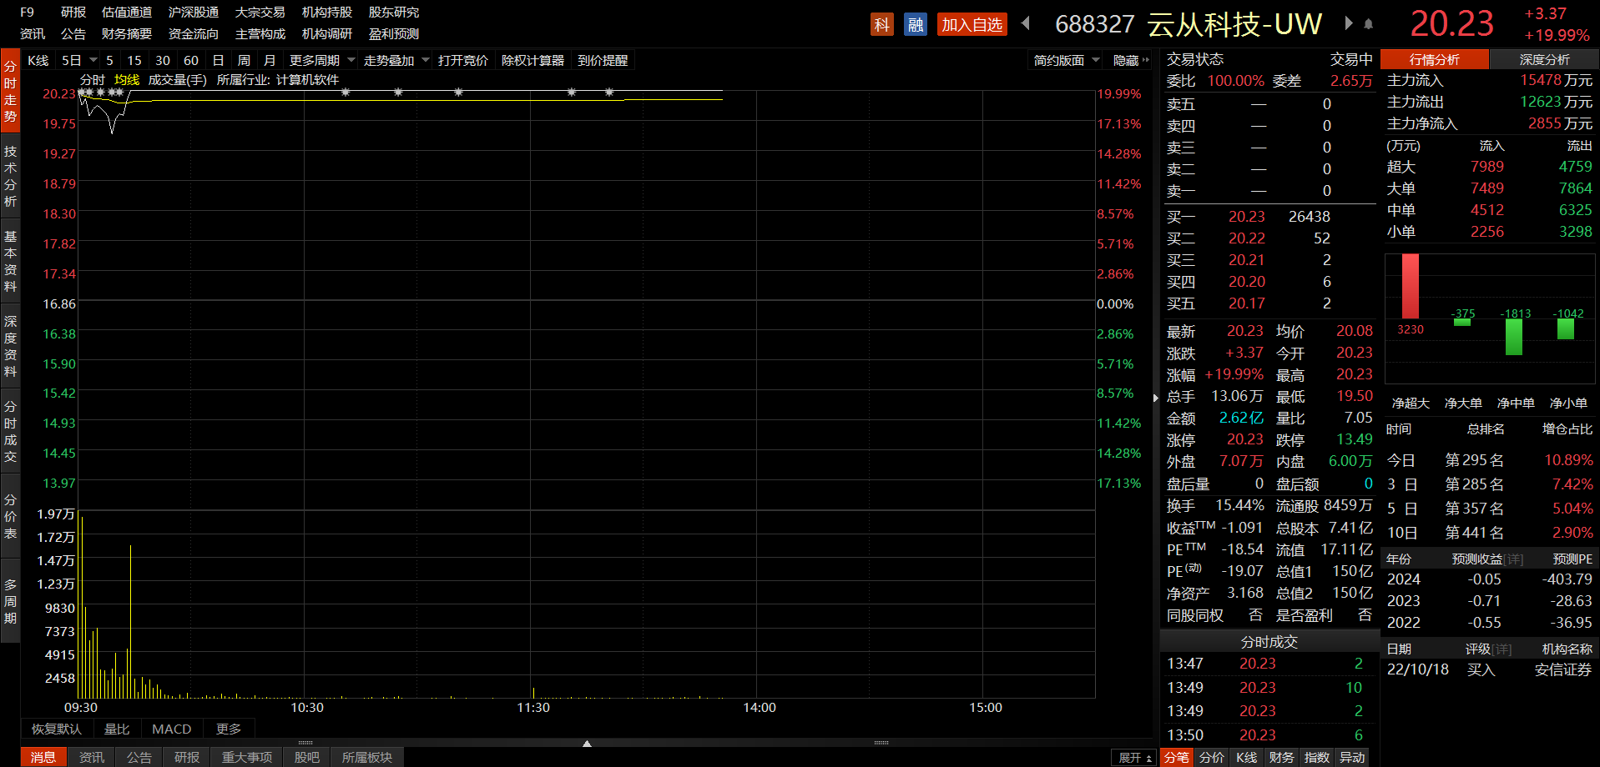
Task: Open the 除权计算器 calculator
Action: tap(532, 60)
